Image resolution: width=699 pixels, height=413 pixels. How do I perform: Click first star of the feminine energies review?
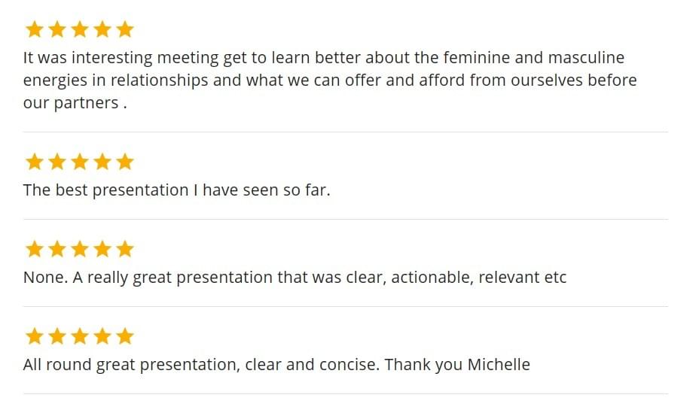click(x=34, y=29)
